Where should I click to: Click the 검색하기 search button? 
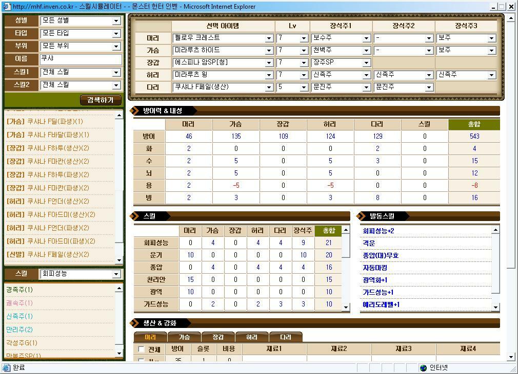pyautogui.click(x=100, y=100)
